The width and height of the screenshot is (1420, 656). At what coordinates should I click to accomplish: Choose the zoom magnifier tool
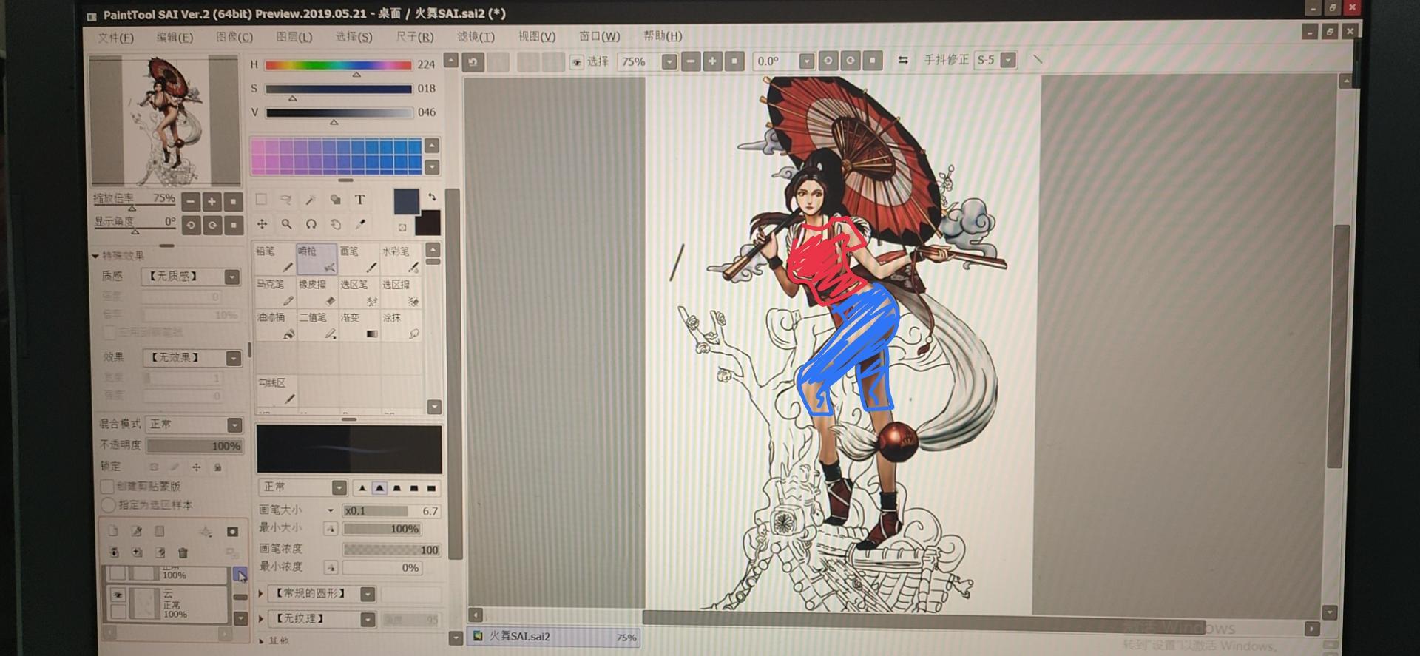pyautogui.click(x=286, y=223)
